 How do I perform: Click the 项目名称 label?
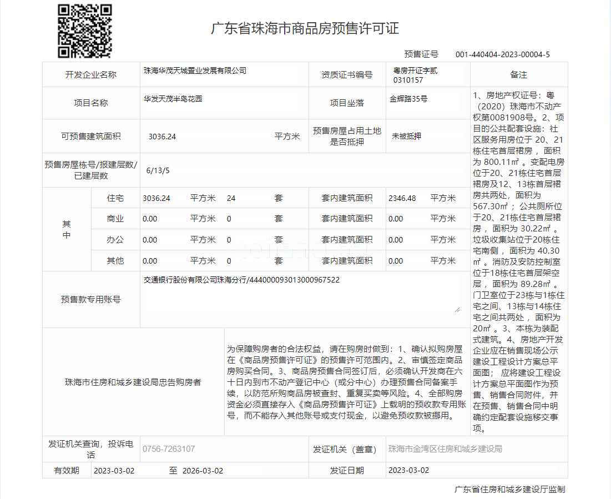(x=91, y=103)
